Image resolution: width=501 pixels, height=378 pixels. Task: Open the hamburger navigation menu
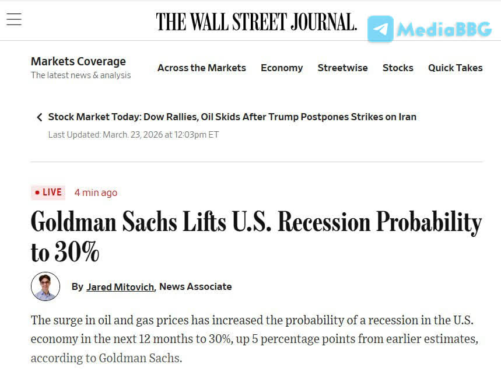[x=14, y=19]
